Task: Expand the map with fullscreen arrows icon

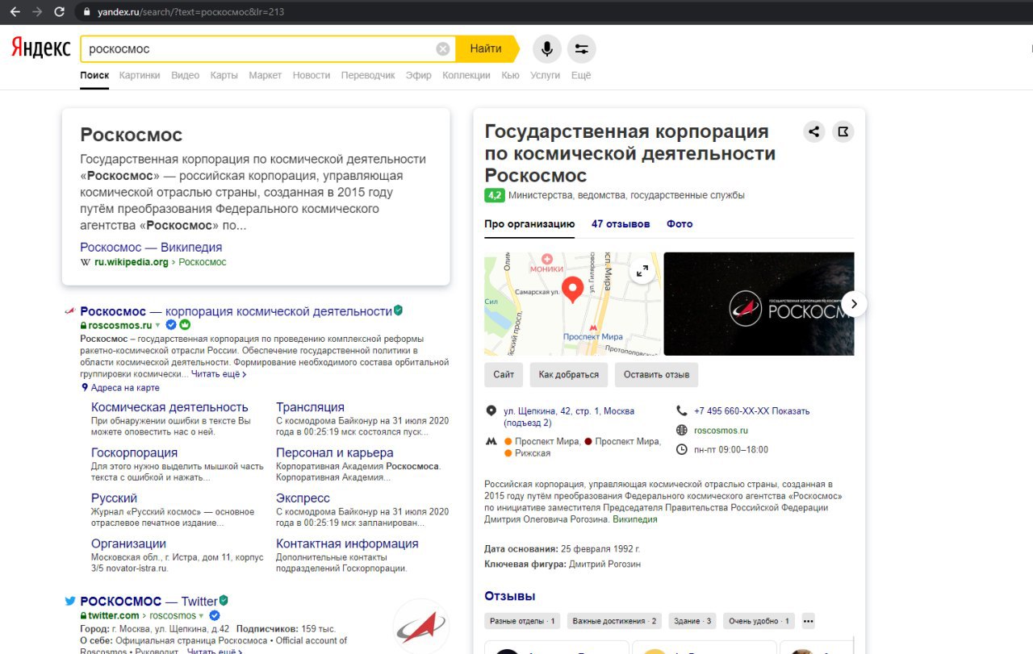Action: point(642,271)
